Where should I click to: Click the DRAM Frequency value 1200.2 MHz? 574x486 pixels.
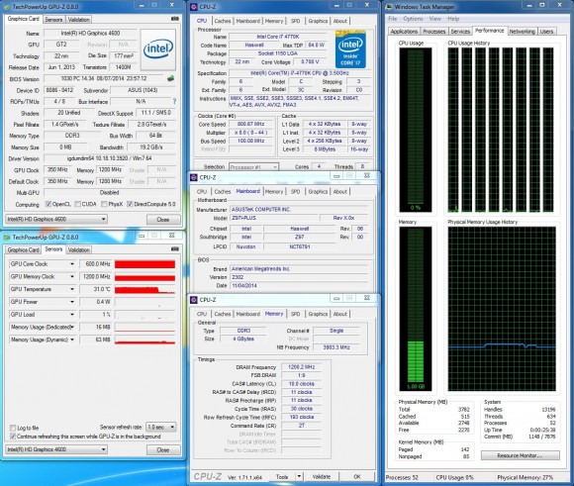pos(301,366)
